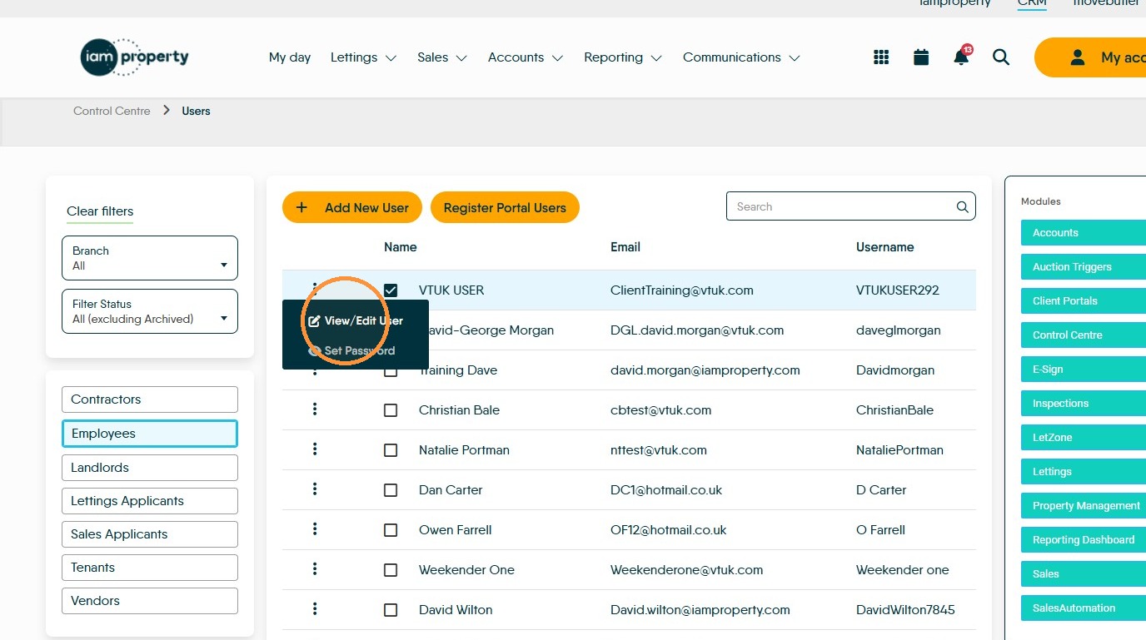Open the three-dot menu for Christian Bale

pos(315,409)
